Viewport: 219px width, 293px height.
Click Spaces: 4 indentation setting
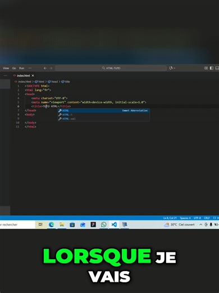(x=185, y=218)
